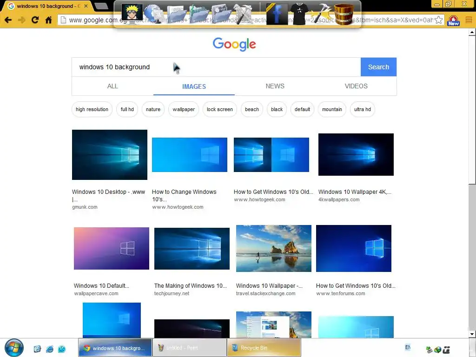Reload the page with the refresh icon
The image size is (476, 357).
point(35,20)
